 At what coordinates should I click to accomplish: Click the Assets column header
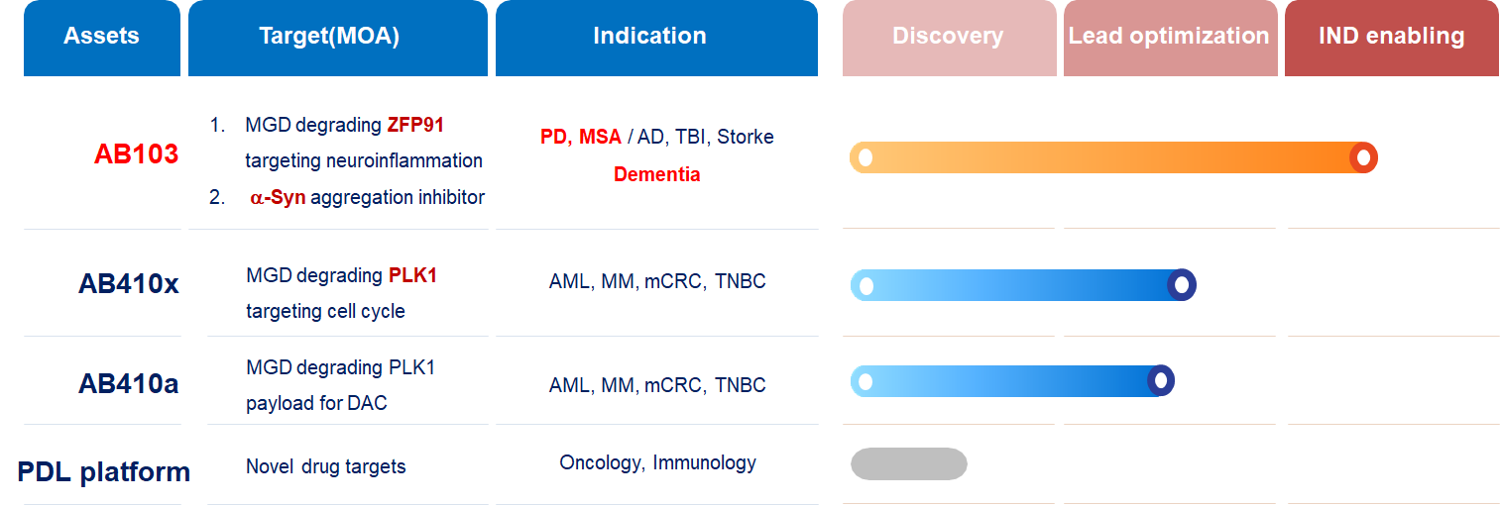tap(101, 37)
